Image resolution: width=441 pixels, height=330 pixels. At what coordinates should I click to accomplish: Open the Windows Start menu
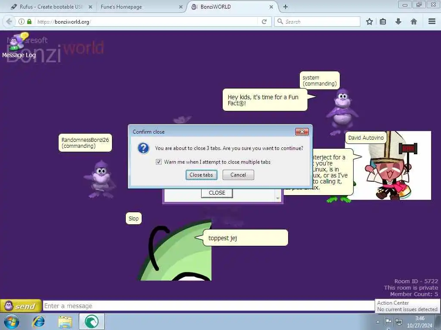(11, 321)
